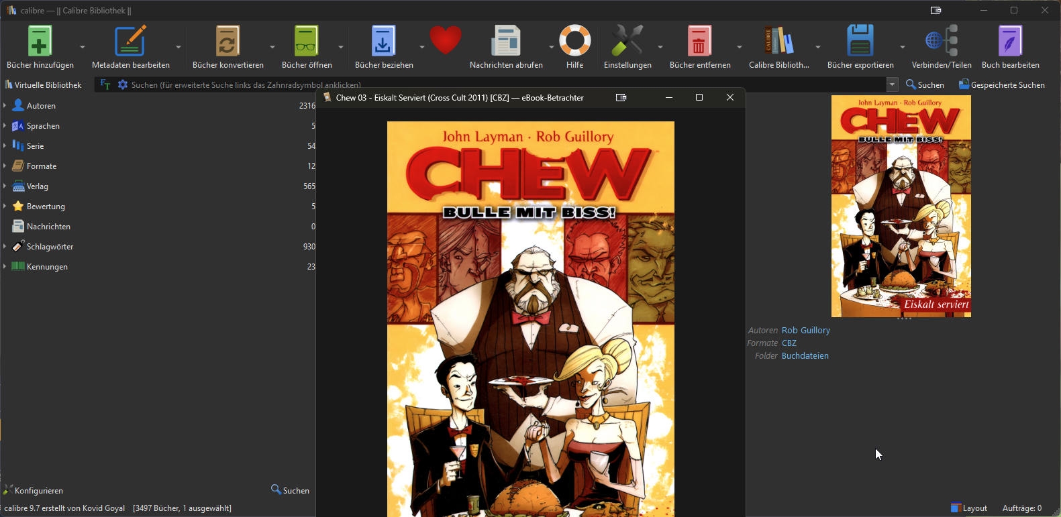Start Bücher konvertieren via its toolbar icon
This screenshot has width=1061, height=517.
pyautogui.click(x=228, y=41)
